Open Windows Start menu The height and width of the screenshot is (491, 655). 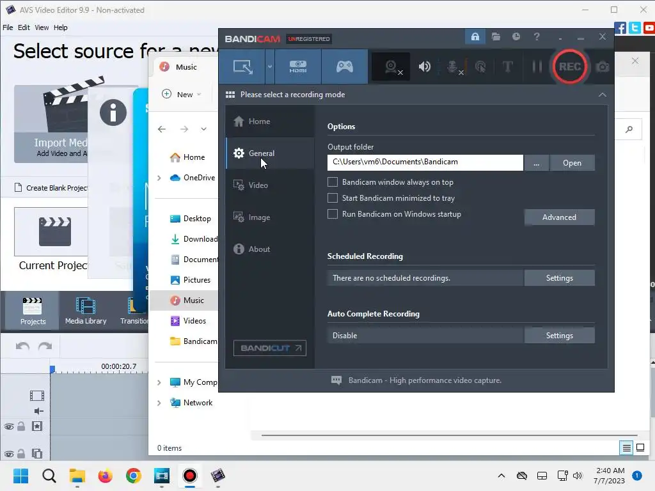(x=21, y=476)
